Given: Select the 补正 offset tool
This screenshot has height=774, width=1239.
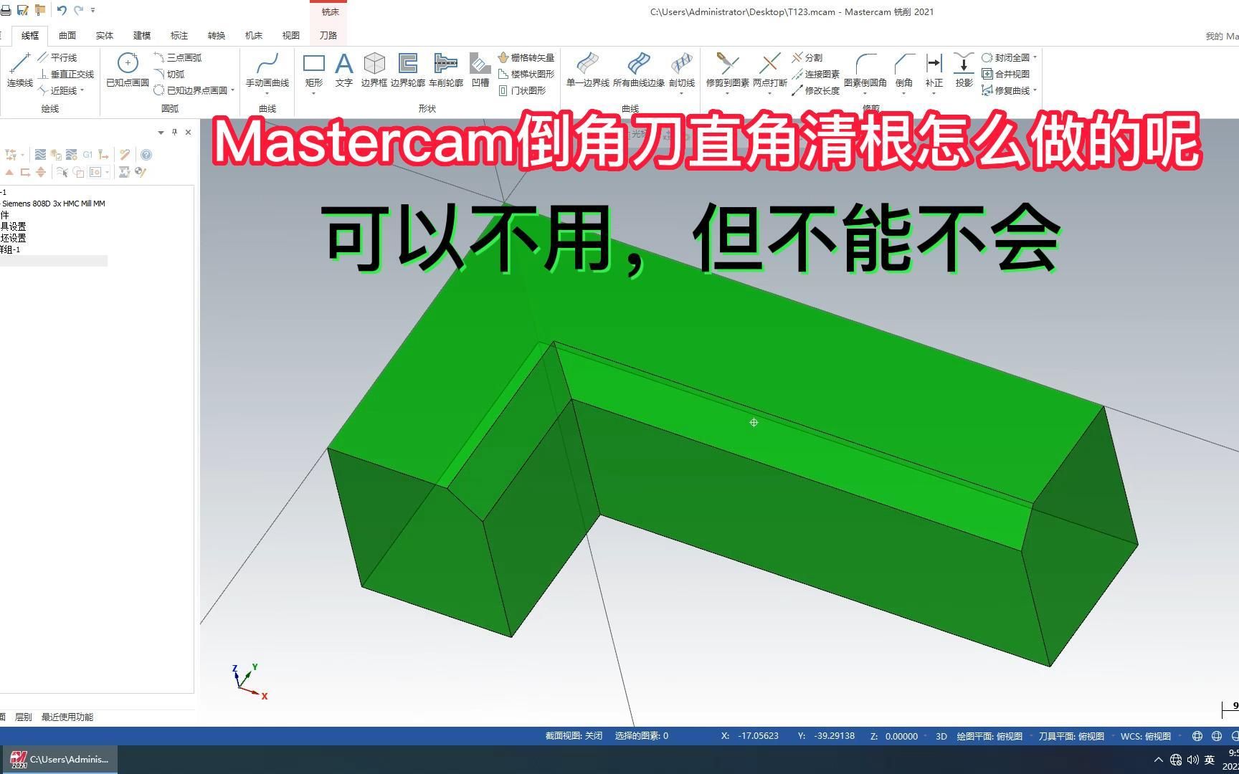Looking at the screenshot, I should 934,69.
